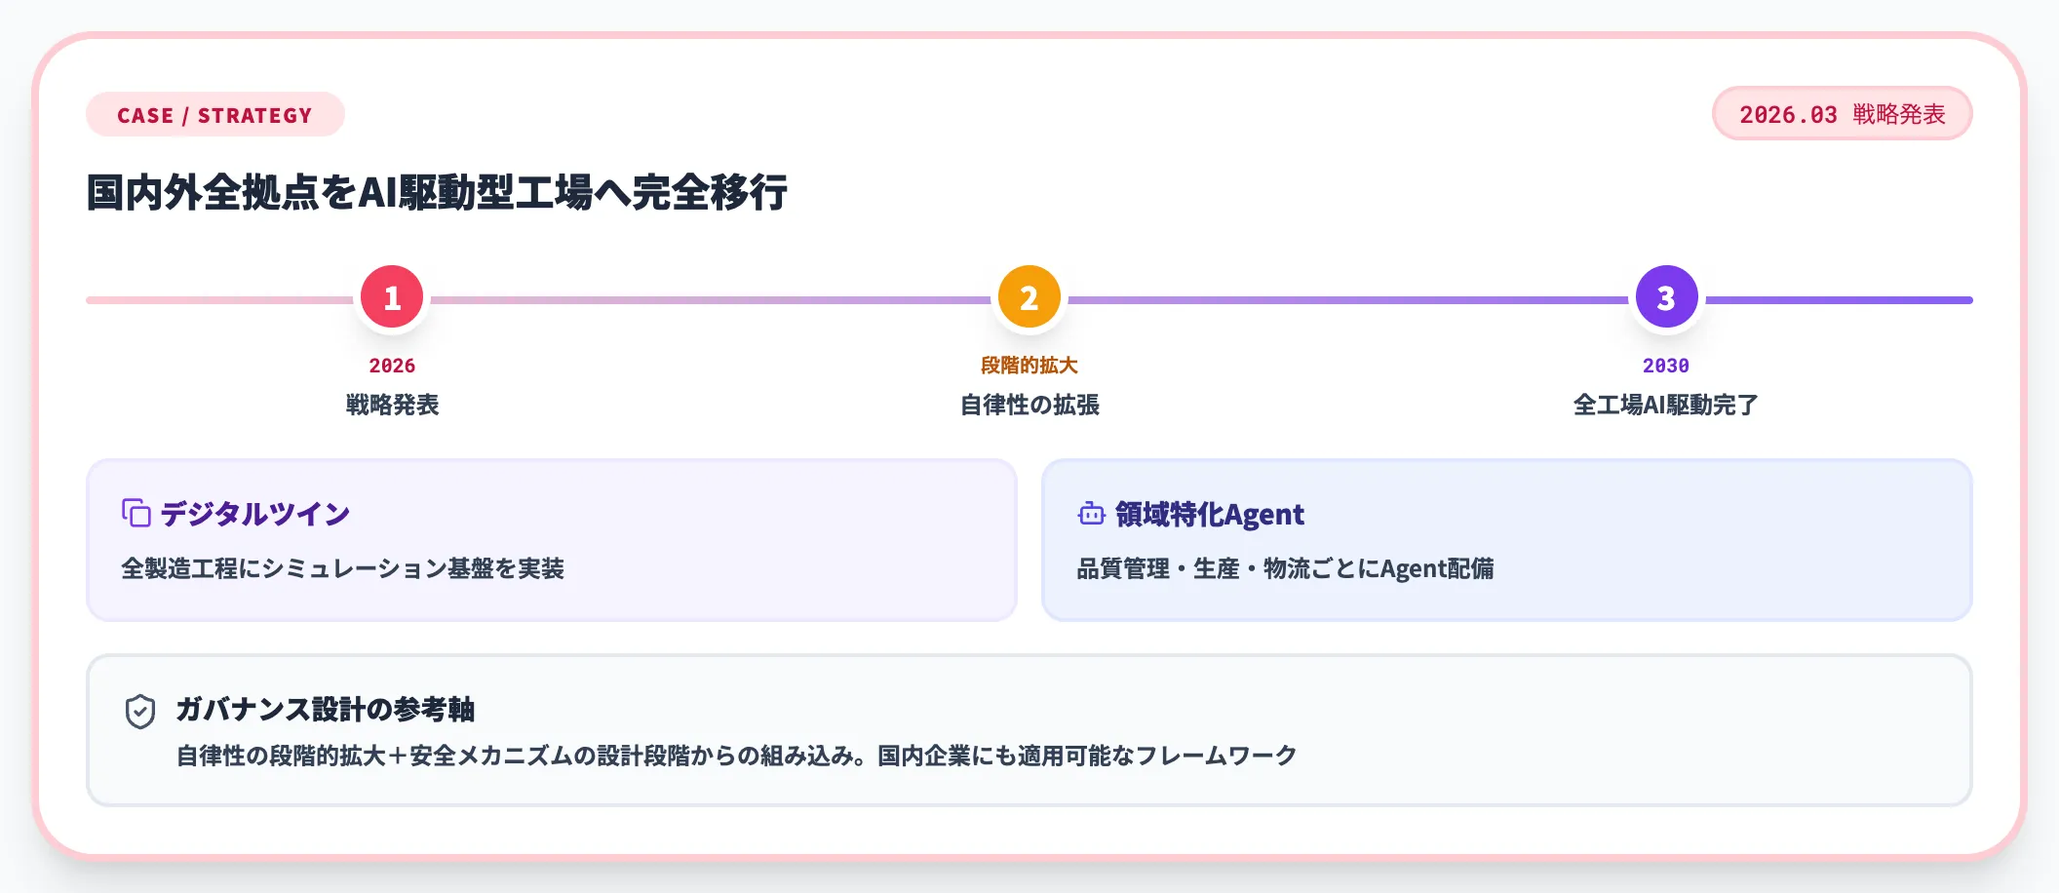
Task: Click the 2026.03 戦略発表 date badge
Action: tap(1842, 114)
